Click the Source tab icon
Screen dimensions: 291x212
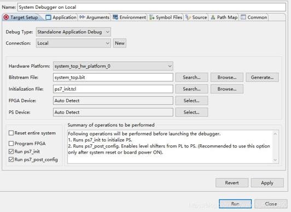(188, 17)
